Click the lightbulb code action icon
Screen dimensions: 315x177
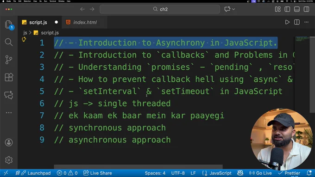coord(24,39)
